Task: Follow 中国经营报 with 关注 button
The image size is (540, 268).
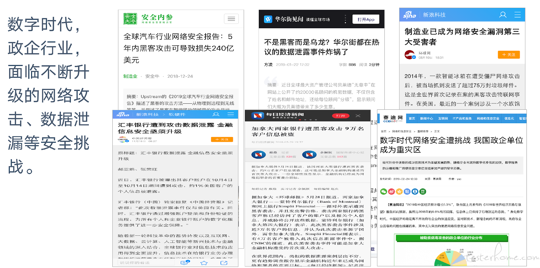Action: click(x=222, y=139)
